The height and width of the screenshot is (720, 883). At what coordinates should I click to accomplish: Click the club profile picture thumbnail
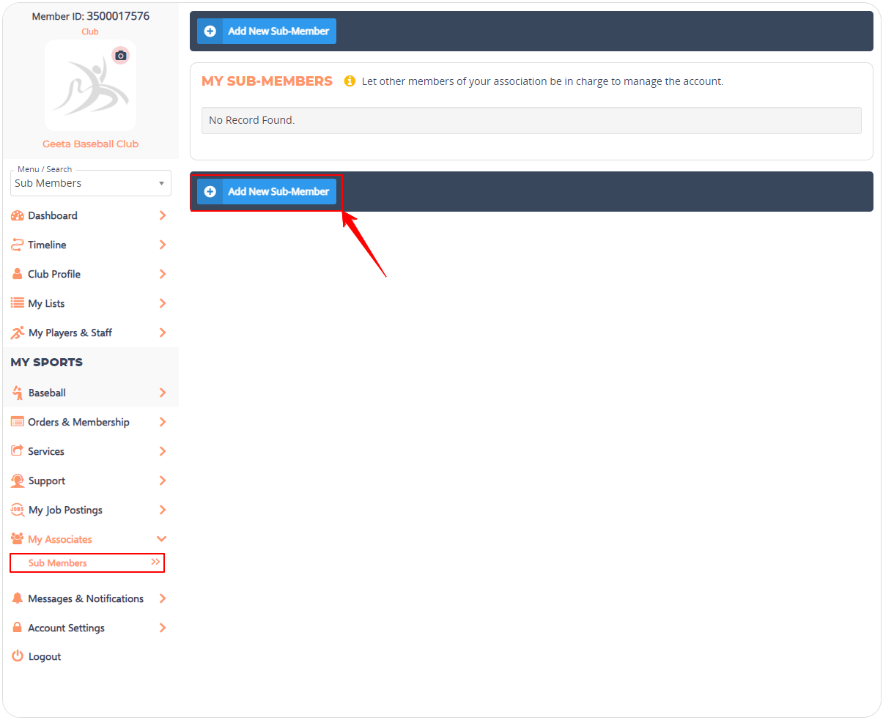[90, 86]
